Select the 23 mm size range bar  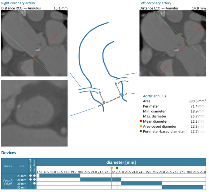pos(60,176)
